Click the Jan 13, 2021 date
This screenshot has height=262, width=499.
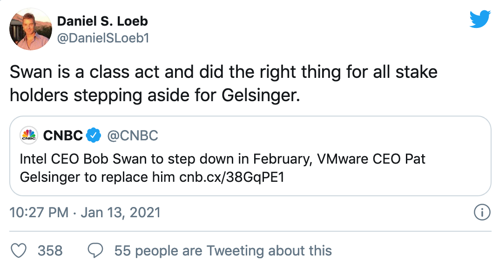click(121, 213)
